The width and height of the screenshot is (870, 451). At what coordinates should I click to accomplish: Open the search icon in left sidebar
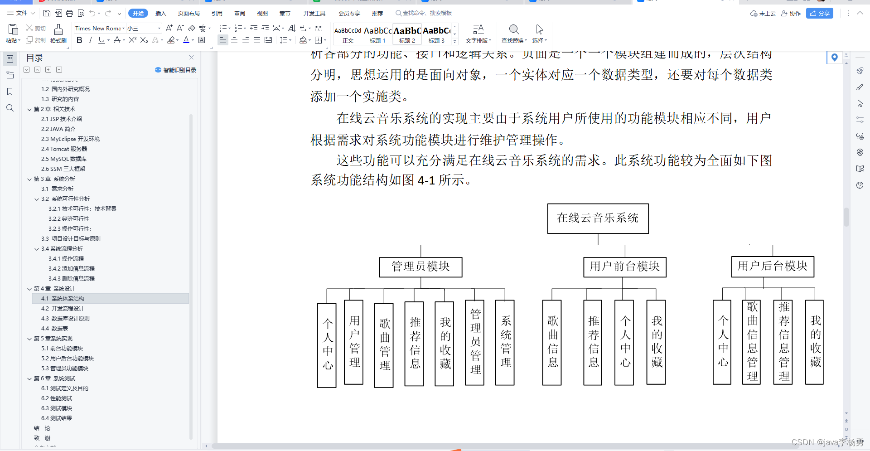click(x=10, y=108)
